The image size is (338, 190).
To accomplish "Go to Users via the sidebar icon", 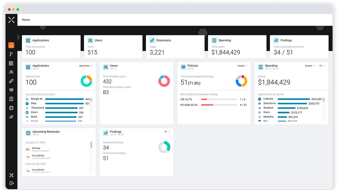I will (11, 72).
